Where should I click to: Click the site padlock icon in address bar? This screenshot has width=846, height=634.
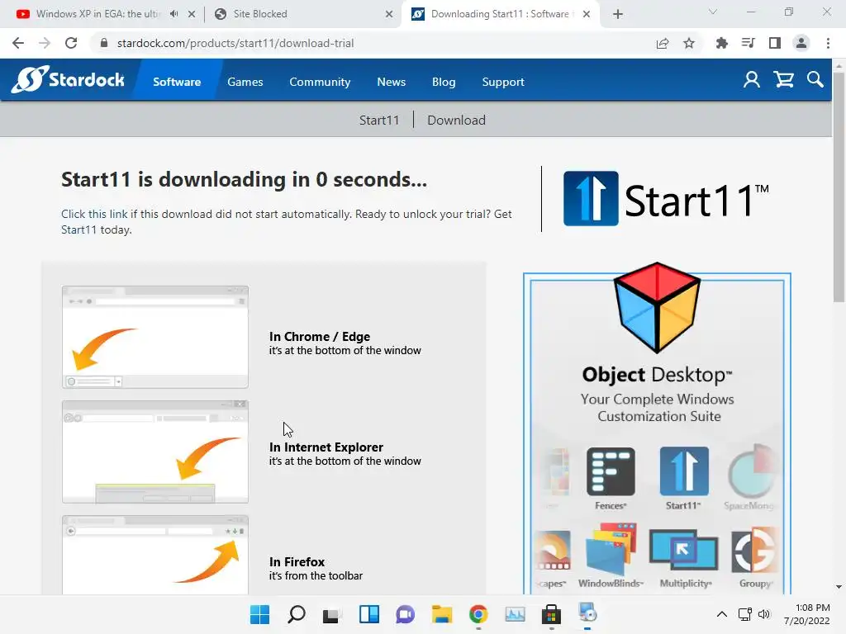pyautogui.click(x=104, y=43)
